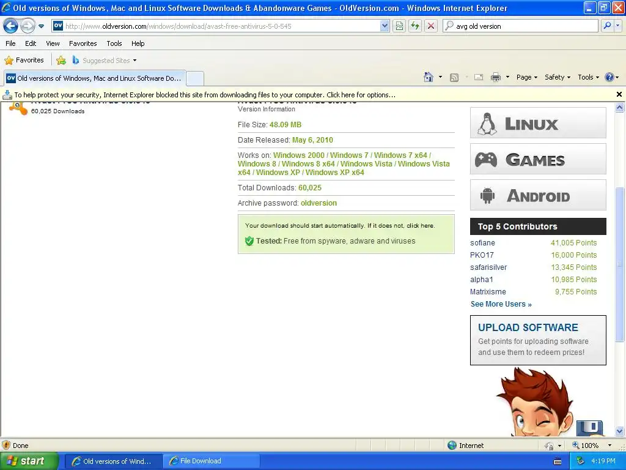Click the Internet zone globe icon
626x470 pixels.
click(452, 446)
